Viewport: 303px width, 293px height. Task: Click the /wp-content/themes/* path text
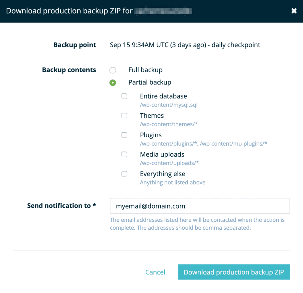(169, 124)
